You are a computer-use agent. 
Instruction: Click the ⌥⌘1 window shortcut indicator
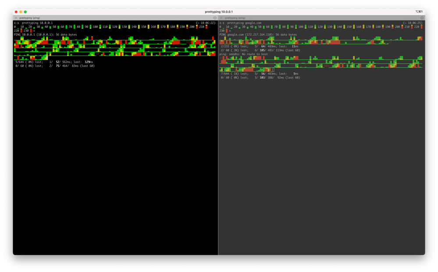tap(419, 12)
